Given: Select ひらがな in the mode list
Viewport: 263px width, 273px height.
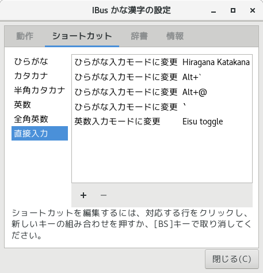Looking at the screenshot, I should pos(40,62).
